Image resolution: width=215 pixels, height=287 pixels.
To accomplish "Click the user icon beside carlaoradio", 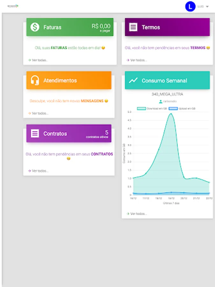I will pyautogui.click(x=161, y=101).
